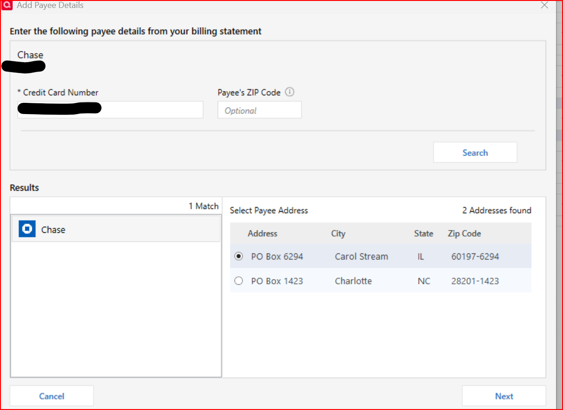Close the Add Payee Details dialog
This screenshot has width=563, height=410.
click(544, 6)
